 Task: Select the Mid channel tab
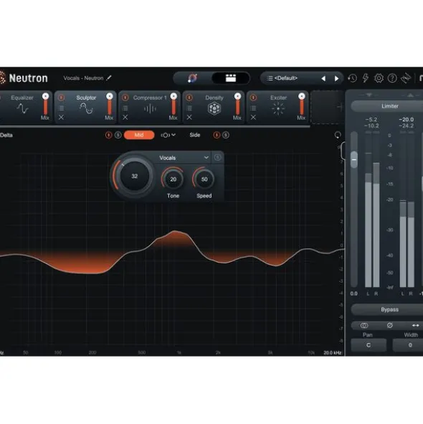(139, 135)
